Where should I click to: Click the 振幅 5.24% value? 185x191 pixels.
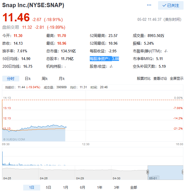click(x=149, y=43)
